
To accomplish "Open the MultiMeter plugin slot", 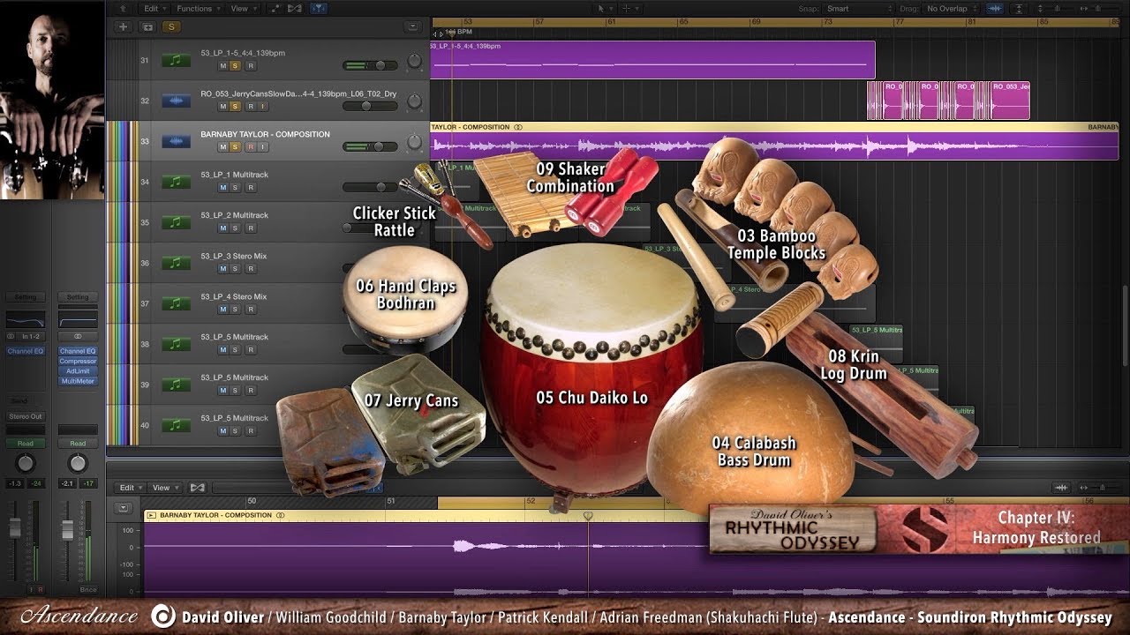I will pos(78,381).
